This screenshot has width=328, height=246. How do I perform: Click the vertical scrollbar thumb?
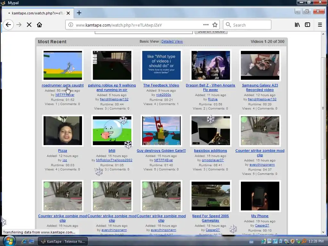pyautogui.click(x=323, y=108)
